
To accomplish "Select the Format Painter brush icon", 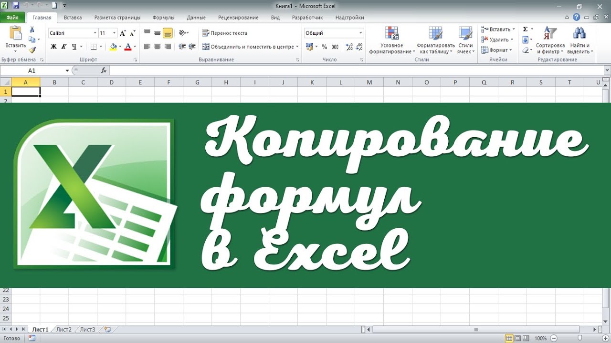I will coord(32,50).
